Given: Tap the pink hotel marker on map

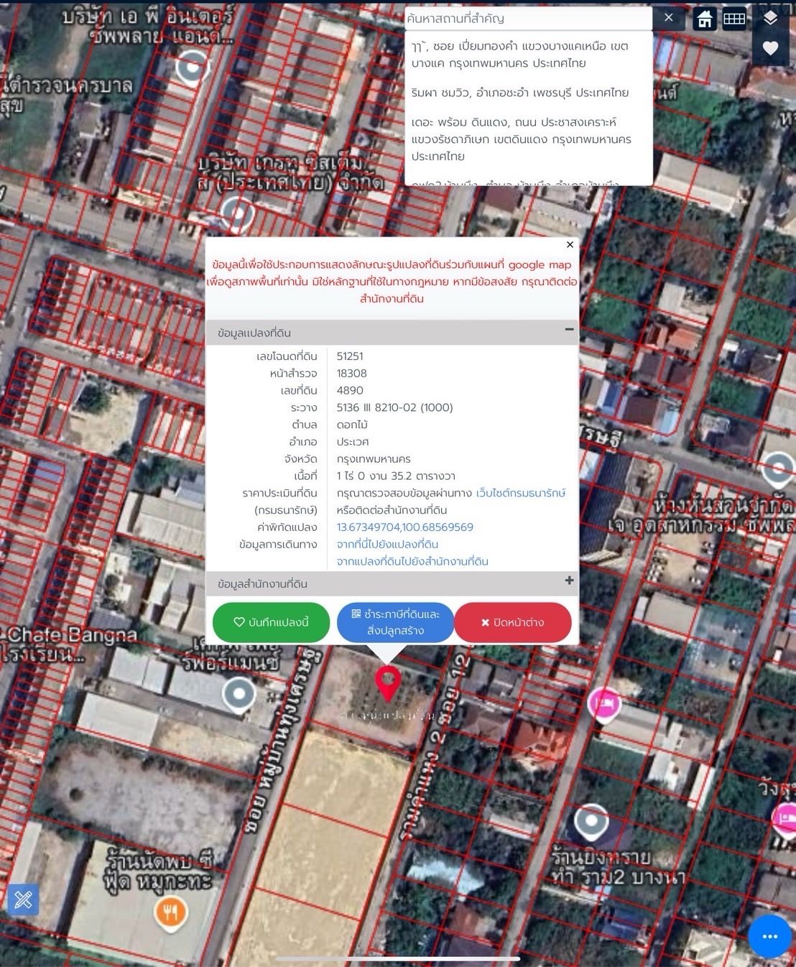Looking at the screenshot, I should point(604,704).
